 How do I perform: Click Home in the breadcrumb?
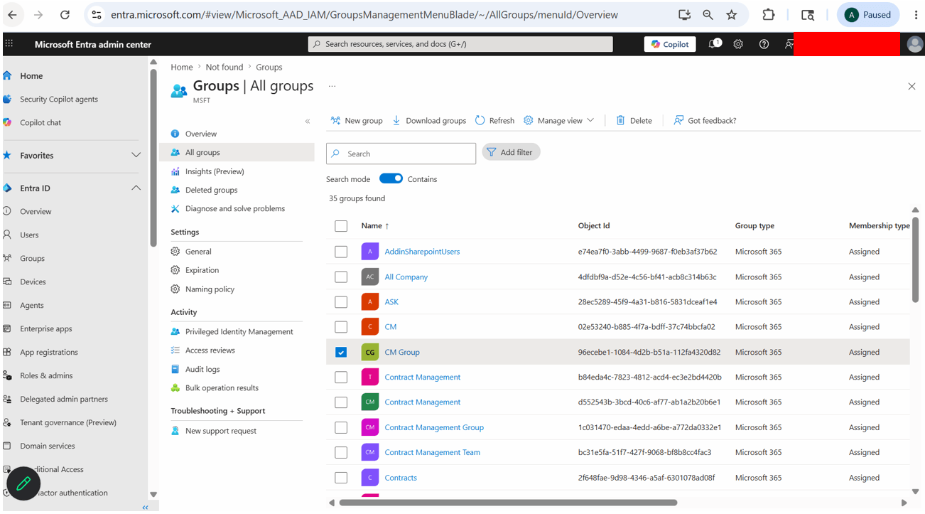182,67
